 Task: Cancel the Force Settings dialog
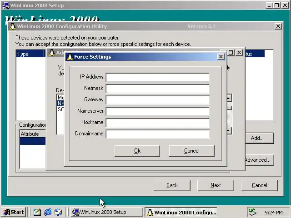pyautogui.click(x=192, y=151)
